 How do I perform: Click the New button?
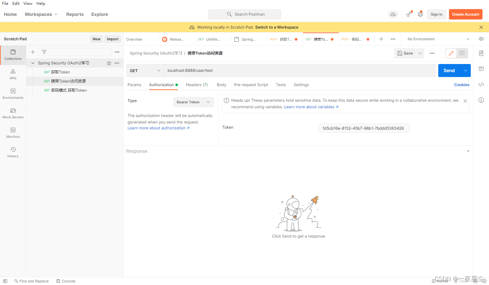(x=96, y=39)
